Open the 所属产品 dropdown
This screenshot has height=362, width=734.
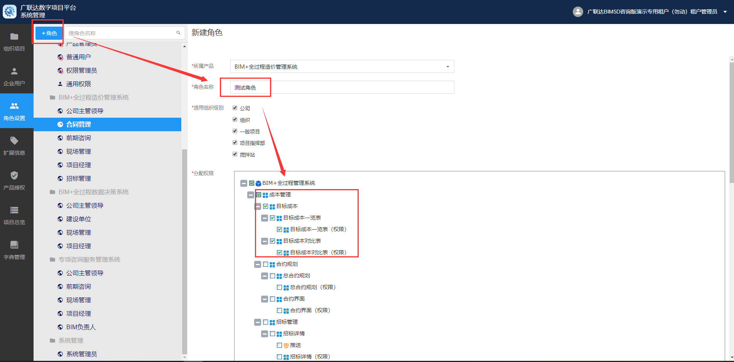pos(342,66)
